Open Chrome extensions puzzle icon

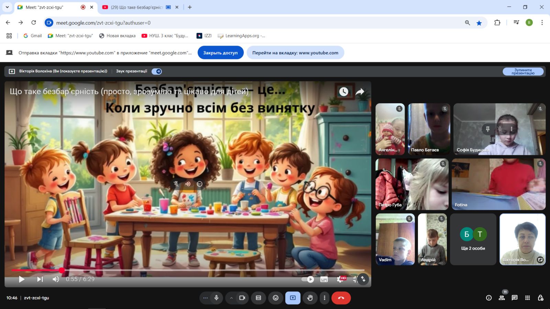[497, 23]
